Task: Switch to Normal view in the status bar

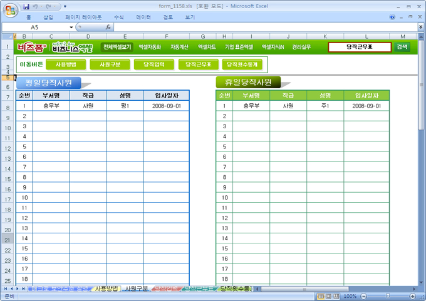Action: [320, 296]
